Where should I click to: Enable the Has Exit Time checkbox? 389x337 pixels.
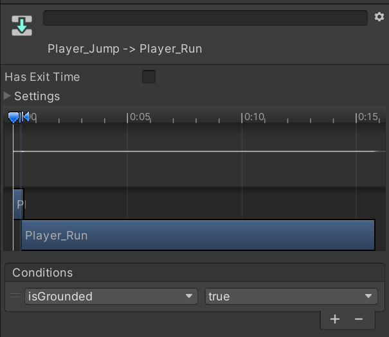[x=149, y=77]
